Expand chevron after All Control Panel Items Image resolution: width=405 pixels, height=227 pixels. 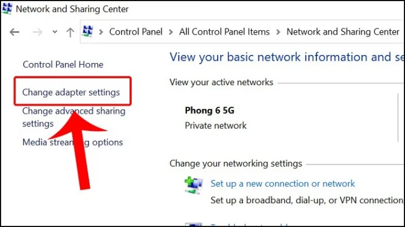tap(278, 32)
